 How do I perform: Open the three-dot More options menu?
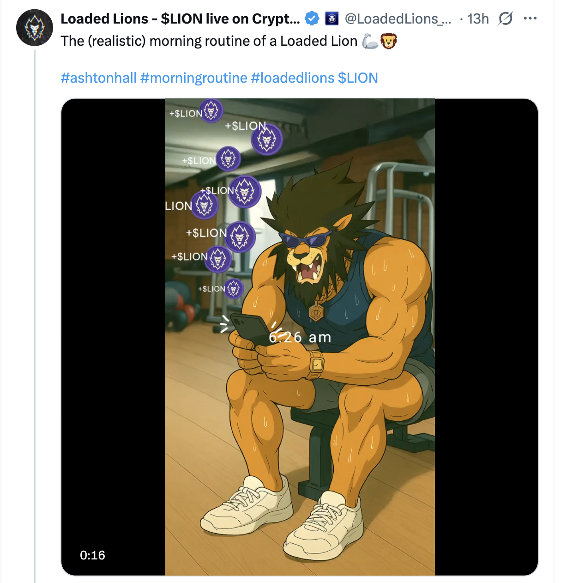[x=530, y=18]
